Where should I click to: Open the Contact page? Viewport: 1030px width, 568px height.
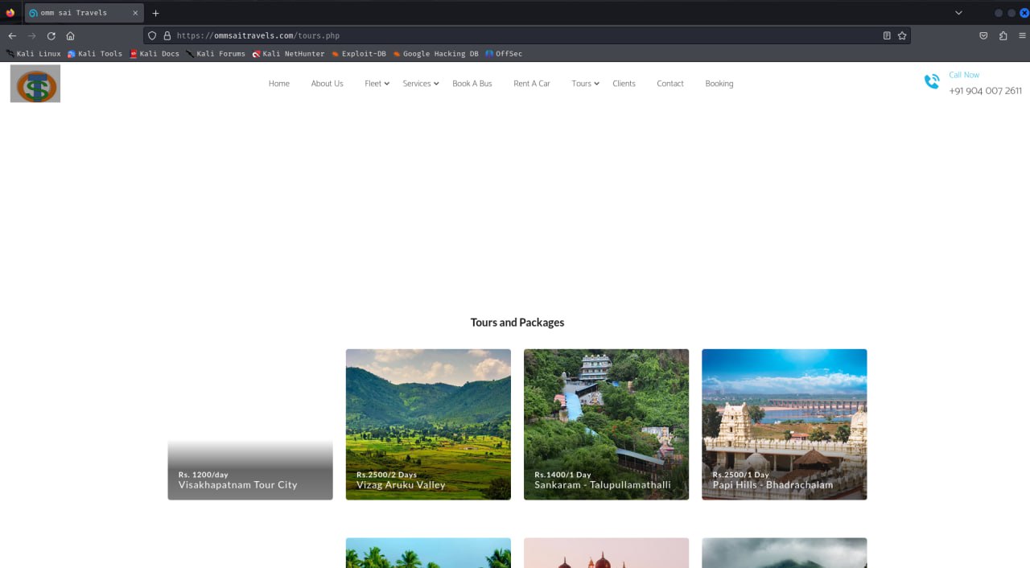point(670,84)
